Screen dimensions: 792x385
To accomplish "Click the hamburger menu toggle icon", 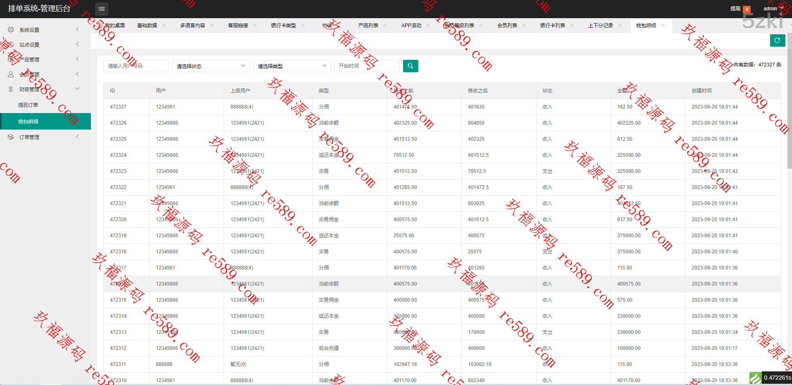I will tap(102, 9).
